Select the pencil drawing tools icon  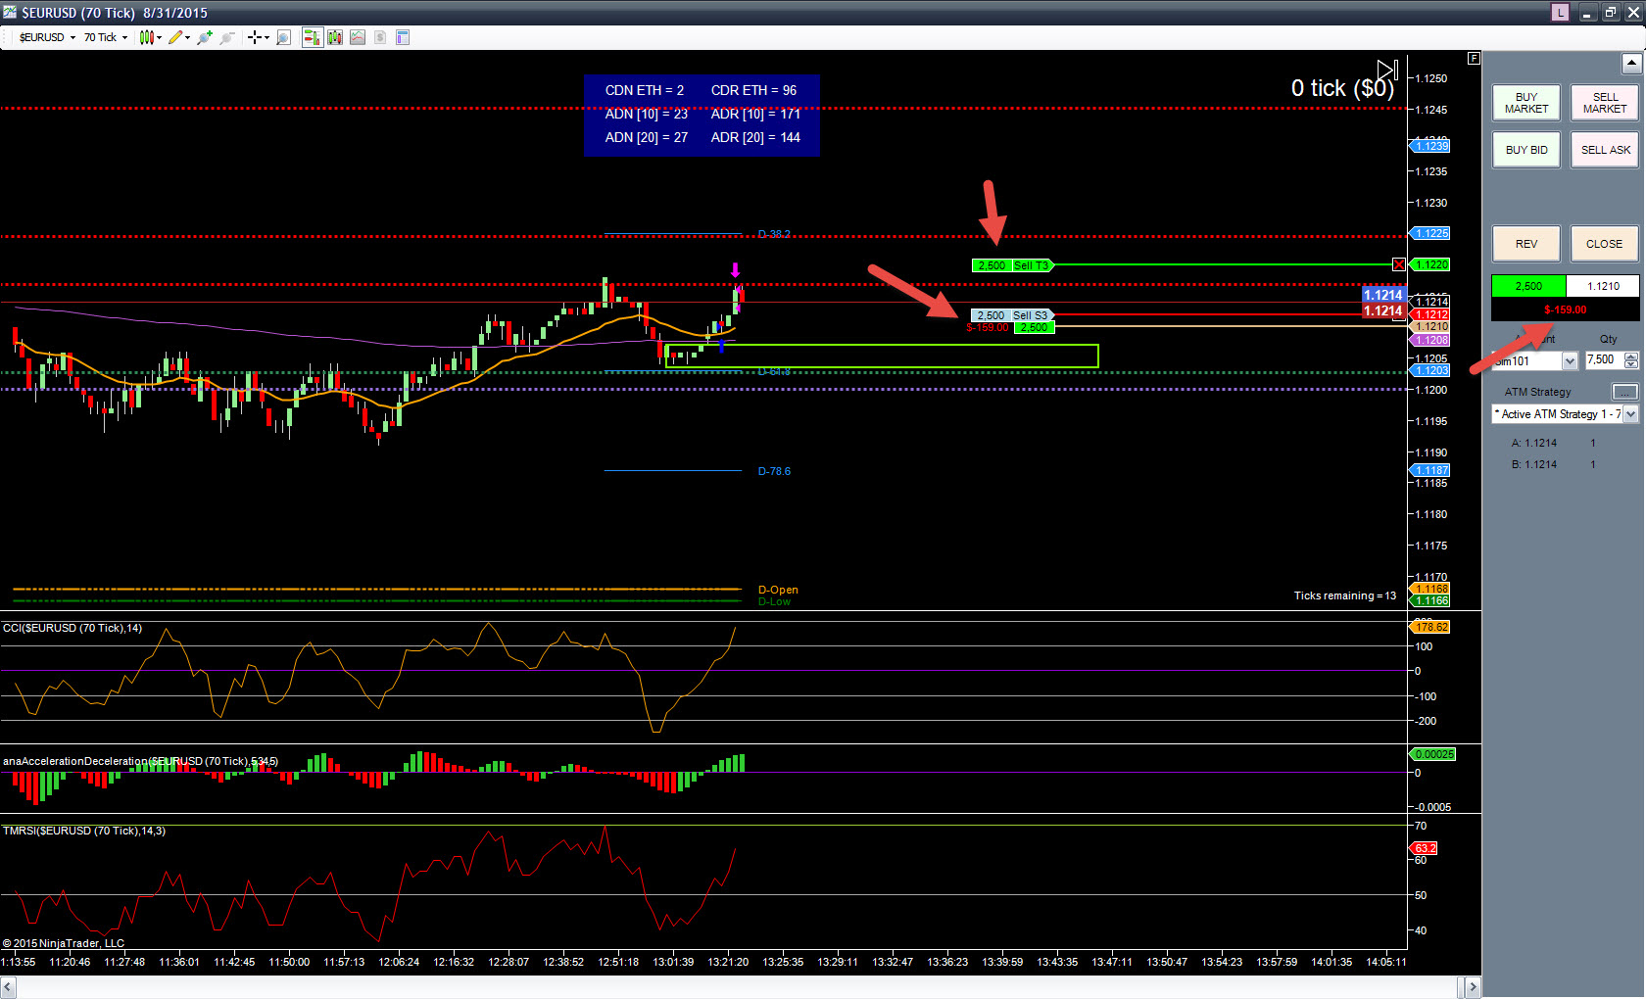pos(175,37)
